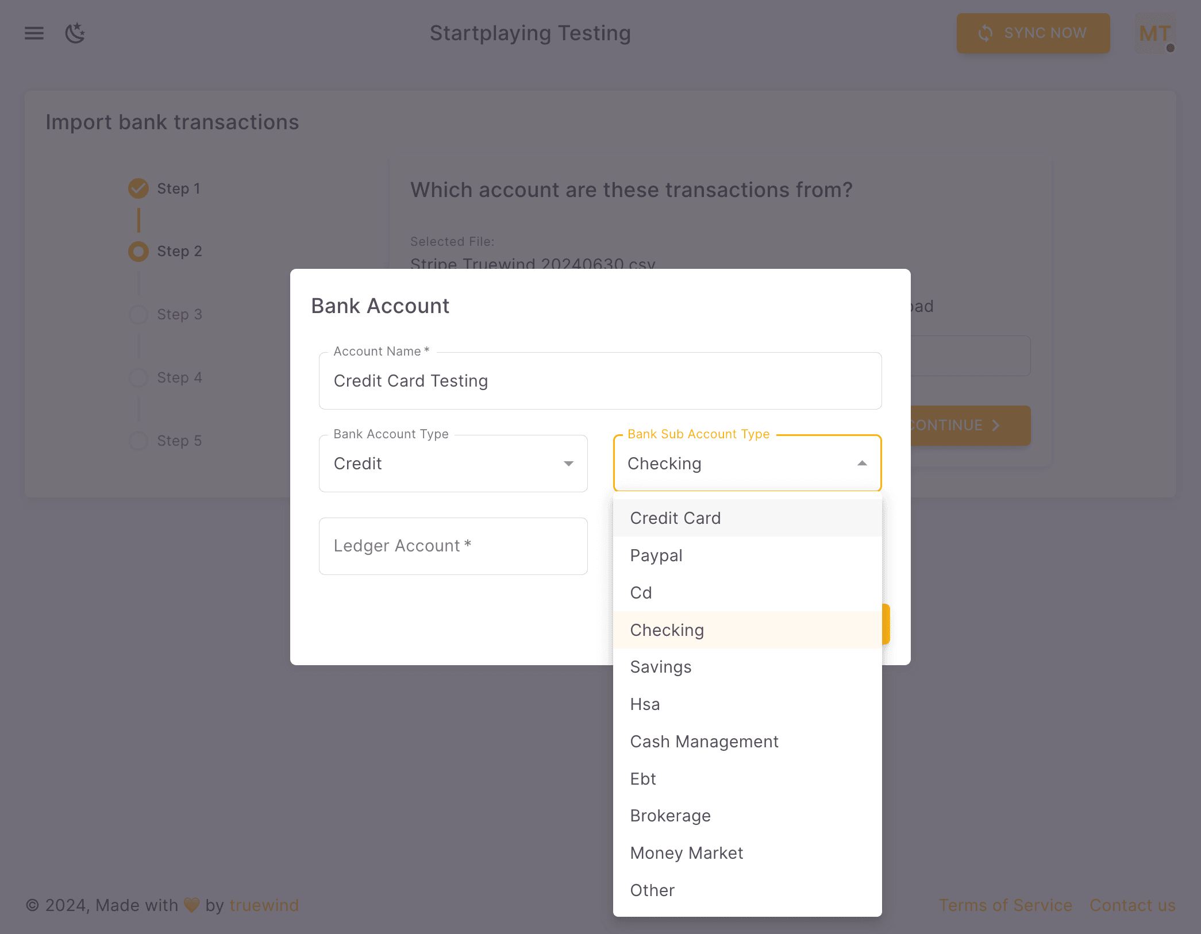Click the Contact us link
This screenshot has height=934, width=1201.
pos(1132,905)
